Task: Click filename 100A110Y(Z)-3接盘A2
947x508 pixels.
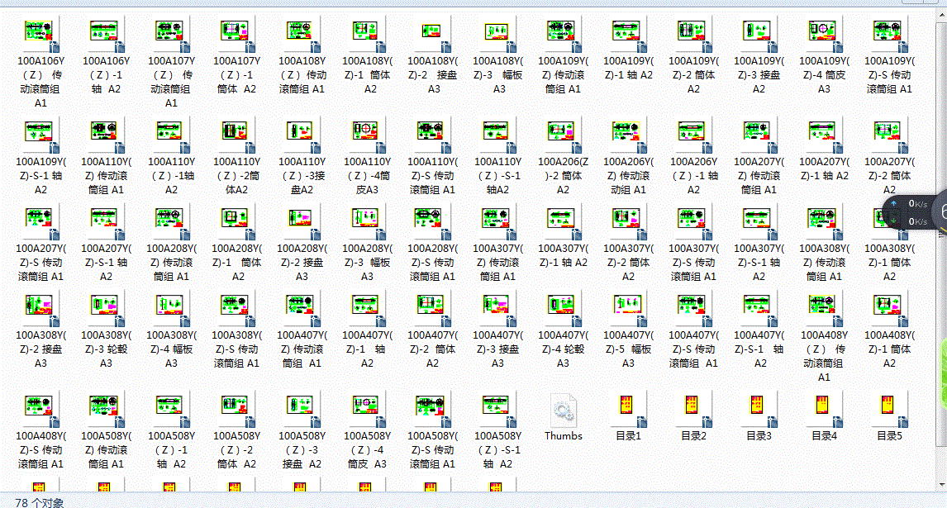Action: [x=302, y=176]
